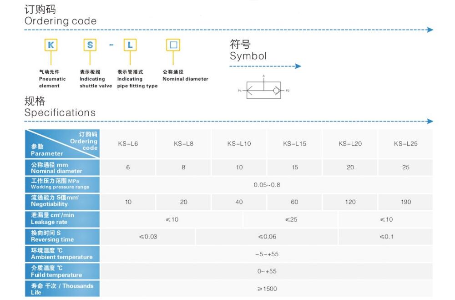
Task: Click the arrowhead ending the Specifications line
Action: (x=430, y=122)
